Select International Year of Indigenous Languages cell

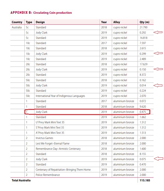click(60, 96)
